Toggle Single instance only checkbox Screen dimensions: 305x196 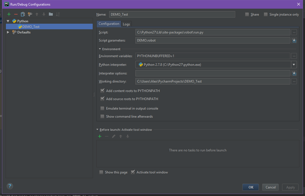pyautogui.click(x=265, y=14)
